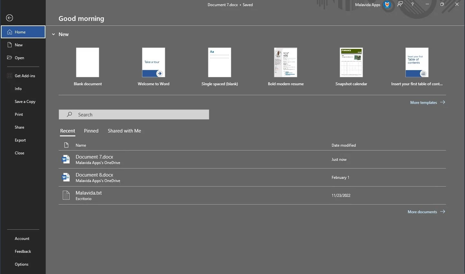Open Document 7.docx from the recent list
The image size is (465, 274).
tap(252, 160)
